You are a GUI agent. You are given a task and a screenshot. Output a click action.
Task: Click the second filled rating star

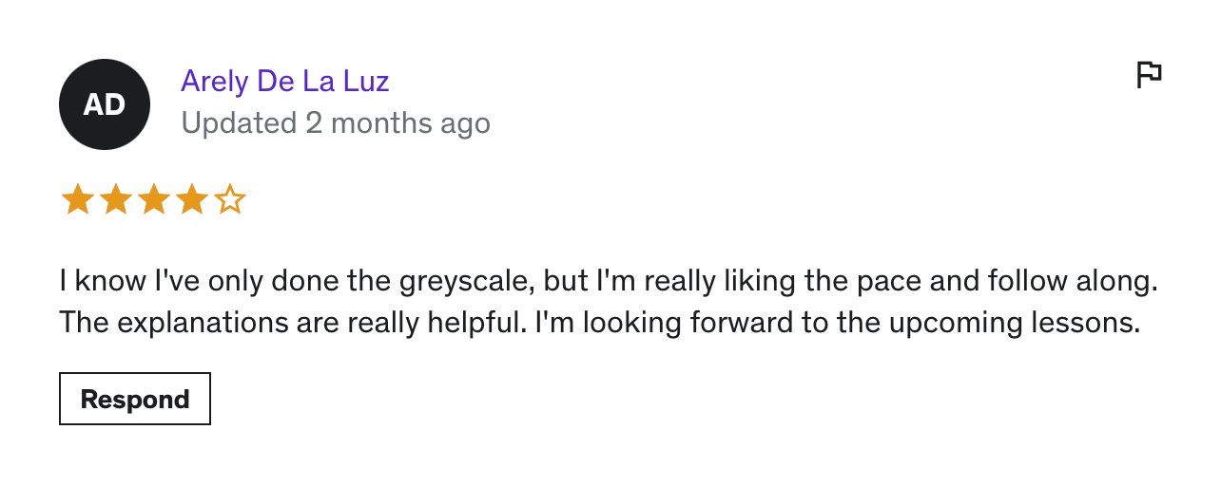pyautogui.click(x=115, y=200)
